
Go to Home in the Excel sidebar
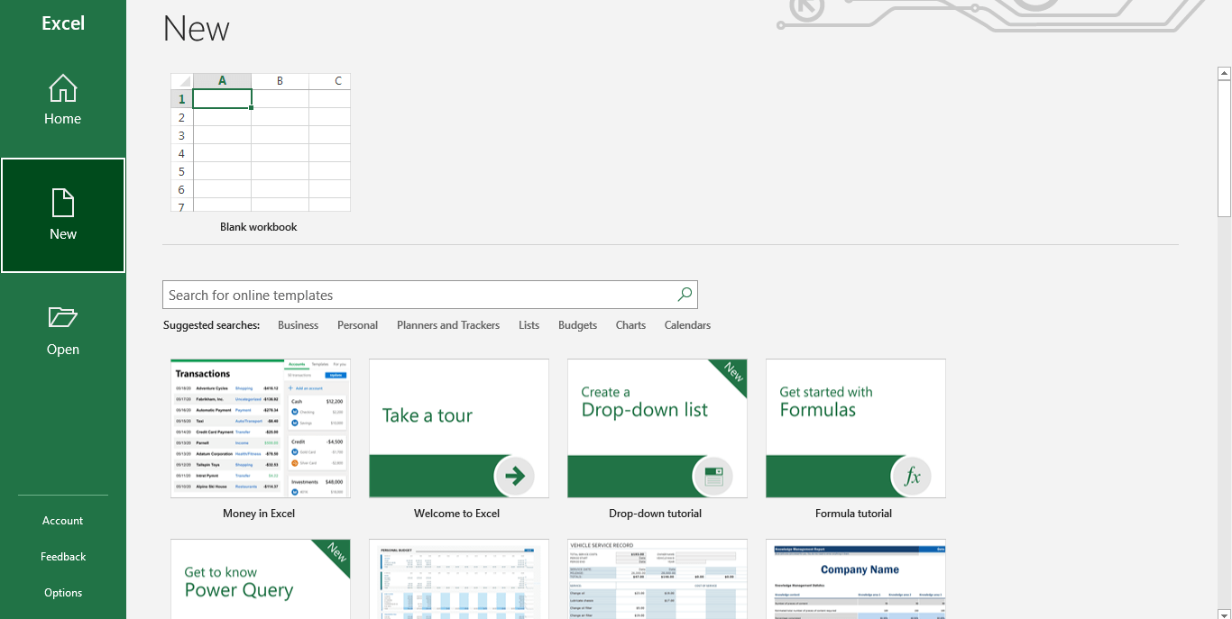63,100
